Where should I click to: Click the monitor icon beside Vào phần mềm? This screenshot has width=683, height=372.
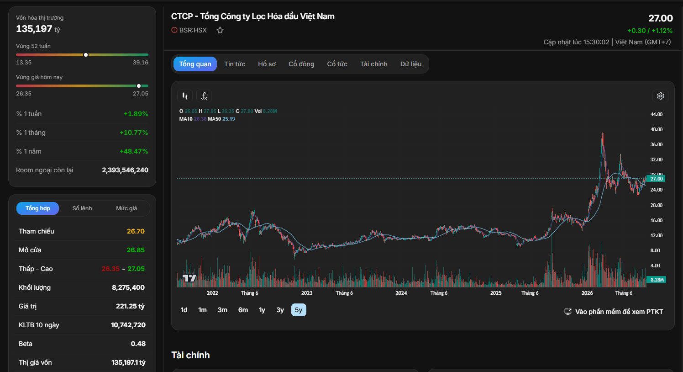pyautogui.click(x=568, y=312)
